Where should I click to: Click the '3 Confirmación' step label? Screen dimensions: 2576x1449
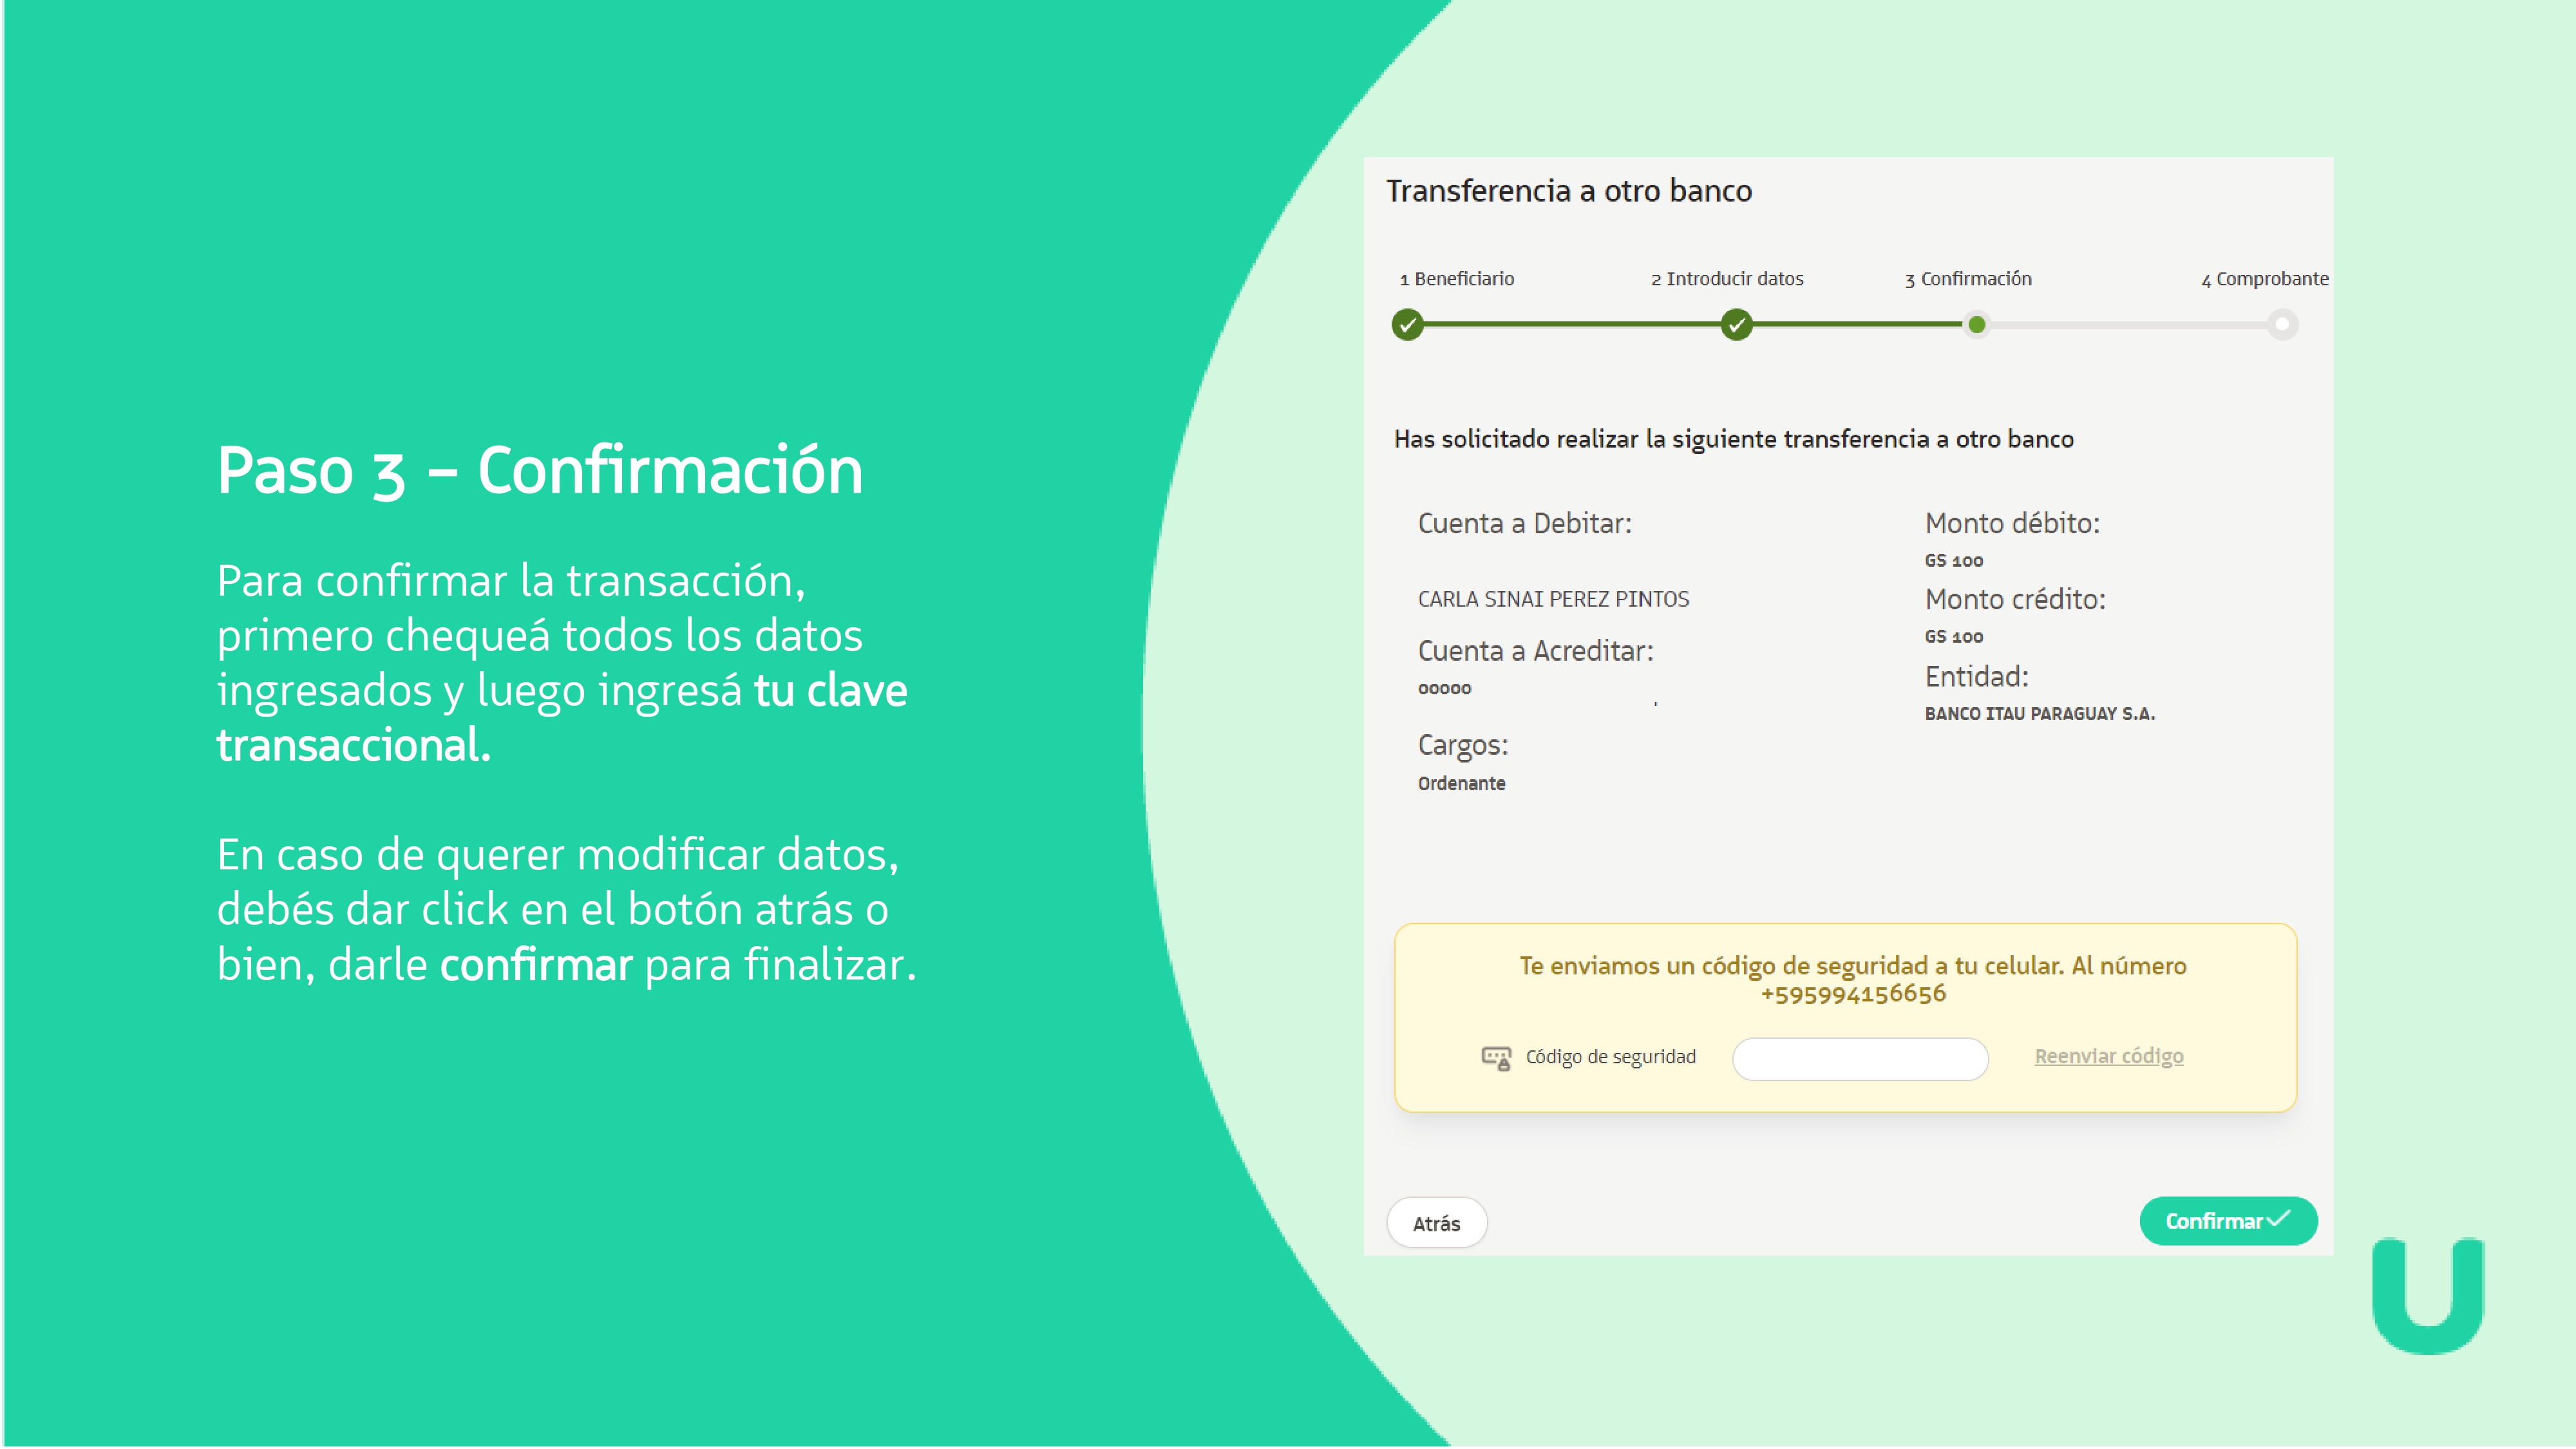(1968, 279)
